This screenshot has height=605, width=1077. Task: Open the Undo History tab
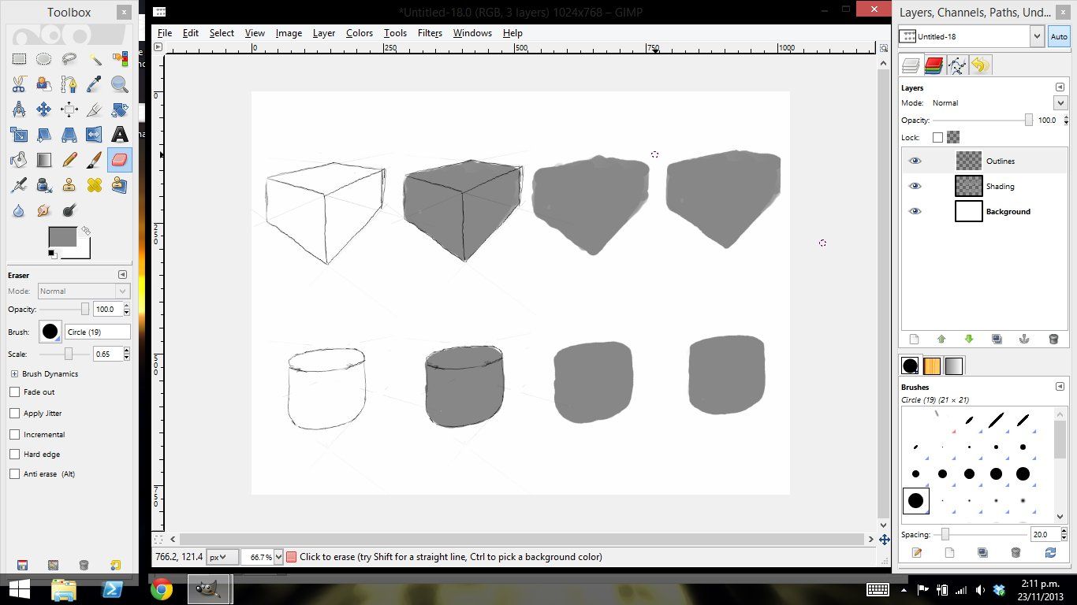coord(980,65)
